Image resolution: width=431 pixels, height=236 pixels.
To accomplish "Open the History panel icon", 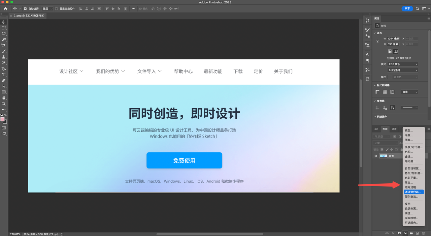I will pyautogui.click(x=368, y=21).
